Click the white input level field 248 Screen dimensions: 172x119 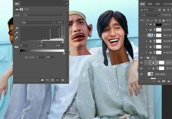click(60, 46)
